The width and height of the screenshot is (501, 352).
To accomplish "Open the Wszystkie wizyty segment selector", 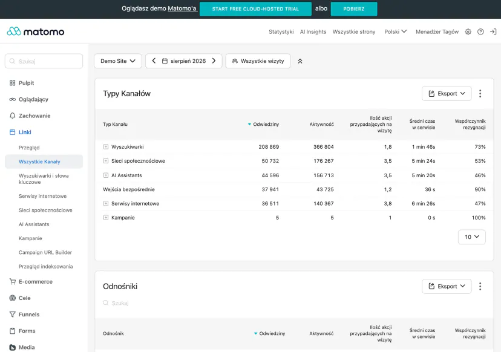I will coord(258,60).
